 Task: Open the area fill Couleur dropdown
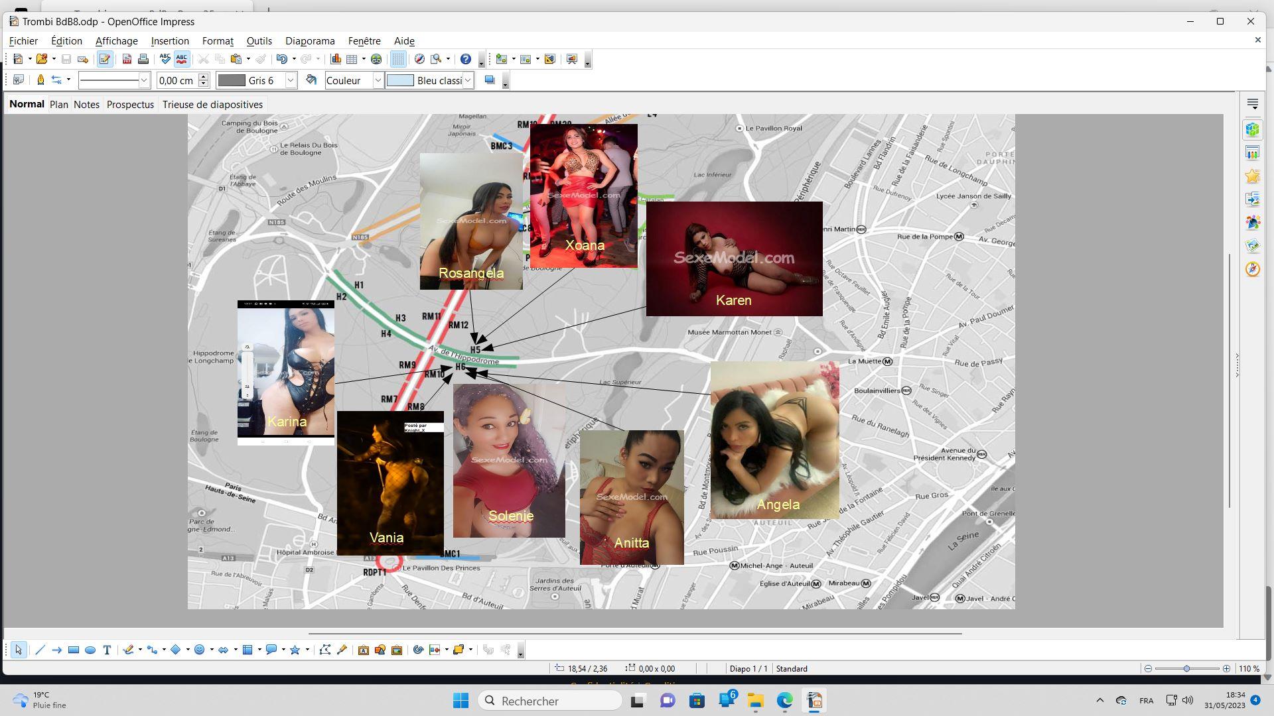click(378, 80)
